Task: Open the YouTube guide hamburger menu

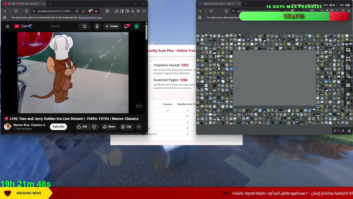Action: (x=7, y=26)
